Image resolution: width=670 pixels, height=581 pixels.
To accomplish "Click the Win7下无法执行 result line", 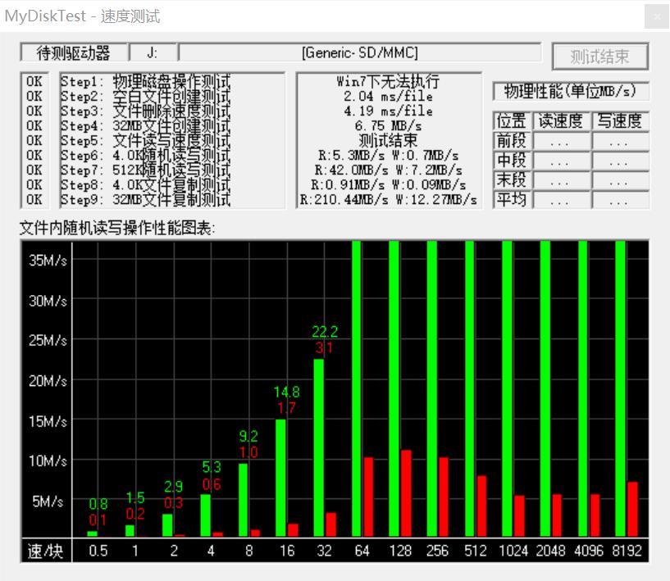I will click(x=388, y=80).
